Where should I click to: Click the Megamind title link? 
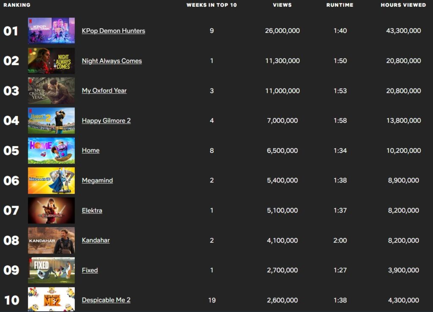point(97,180)
